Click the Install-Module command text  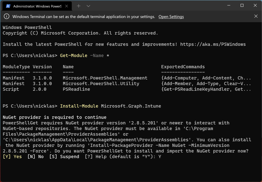pyautogui.click(x=79, y=106)
